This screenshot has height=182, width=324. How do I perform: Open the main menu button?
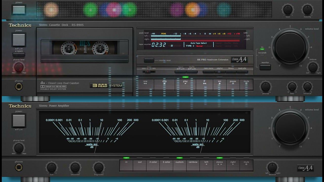[x=208, y=72]
